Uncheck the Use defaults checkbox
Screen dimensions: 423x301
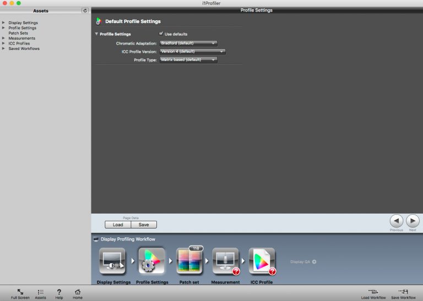coord(161,34)
